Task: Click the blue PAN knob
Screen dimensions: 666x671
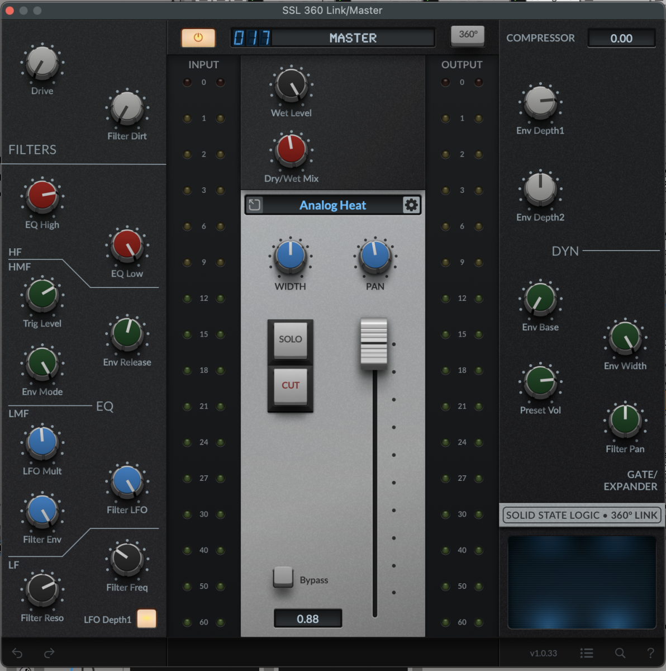Action: coord(375,257)
